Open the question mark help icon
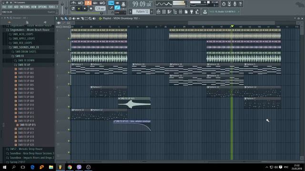This screenshot has width=305, height=171. 240,4
